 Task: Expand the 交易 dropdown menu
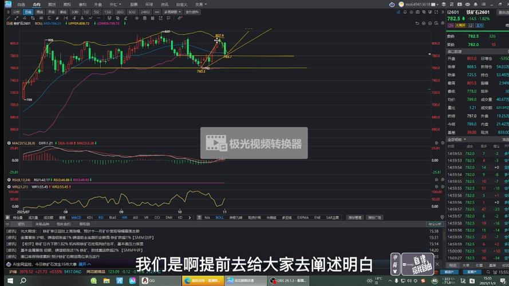201,5
